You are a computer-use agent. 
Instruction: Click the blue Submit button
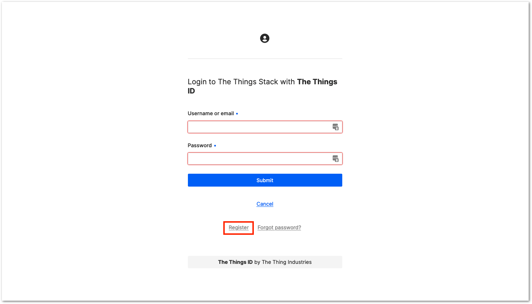(265, 180)
